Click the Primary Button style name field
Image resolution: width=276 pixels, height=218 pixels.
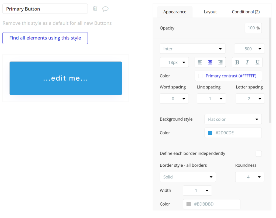(45, 9)
